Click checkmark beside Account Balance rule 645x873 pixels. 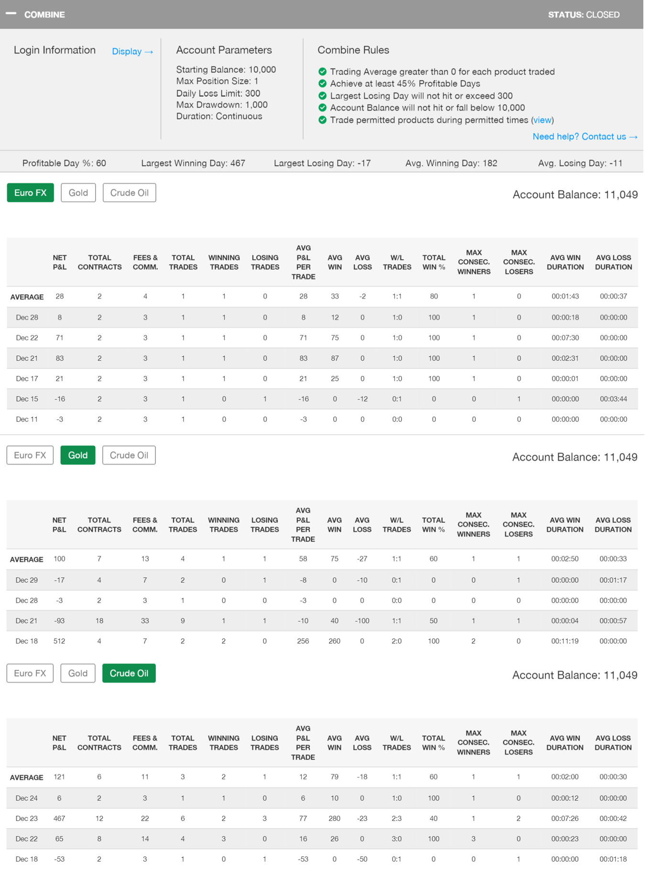click(322, 108)
